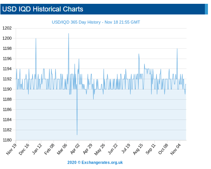Click the Feb 08 x-axis date label

coord(49,149)
